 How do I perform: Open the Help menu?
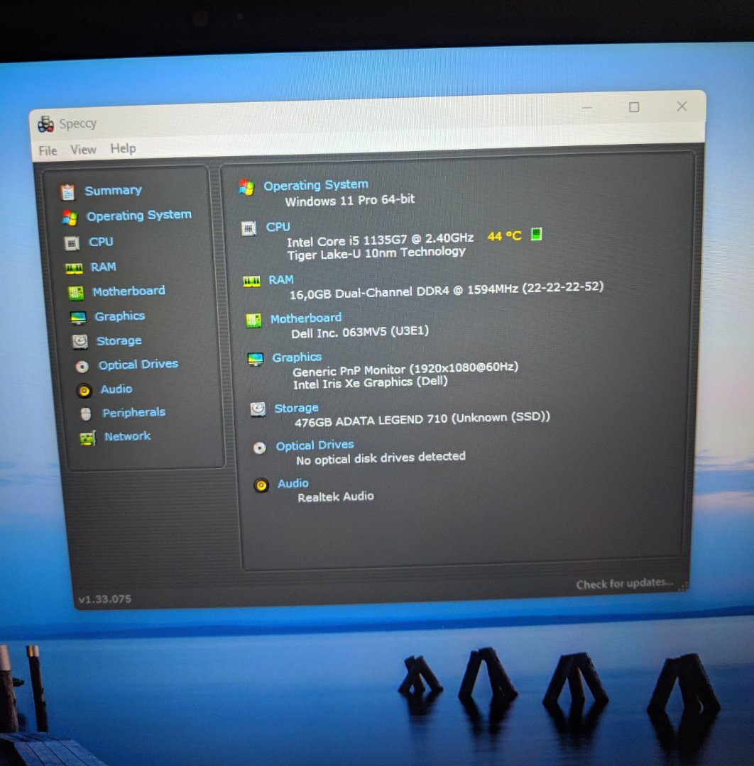pos(124,148)
